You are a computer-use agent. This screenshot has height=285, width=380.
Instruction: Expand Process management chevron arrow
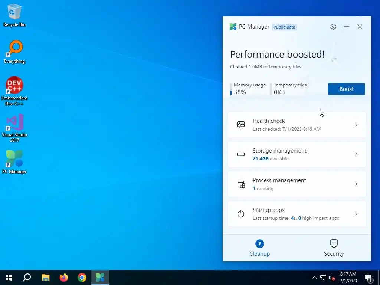[x=356, y=184]
